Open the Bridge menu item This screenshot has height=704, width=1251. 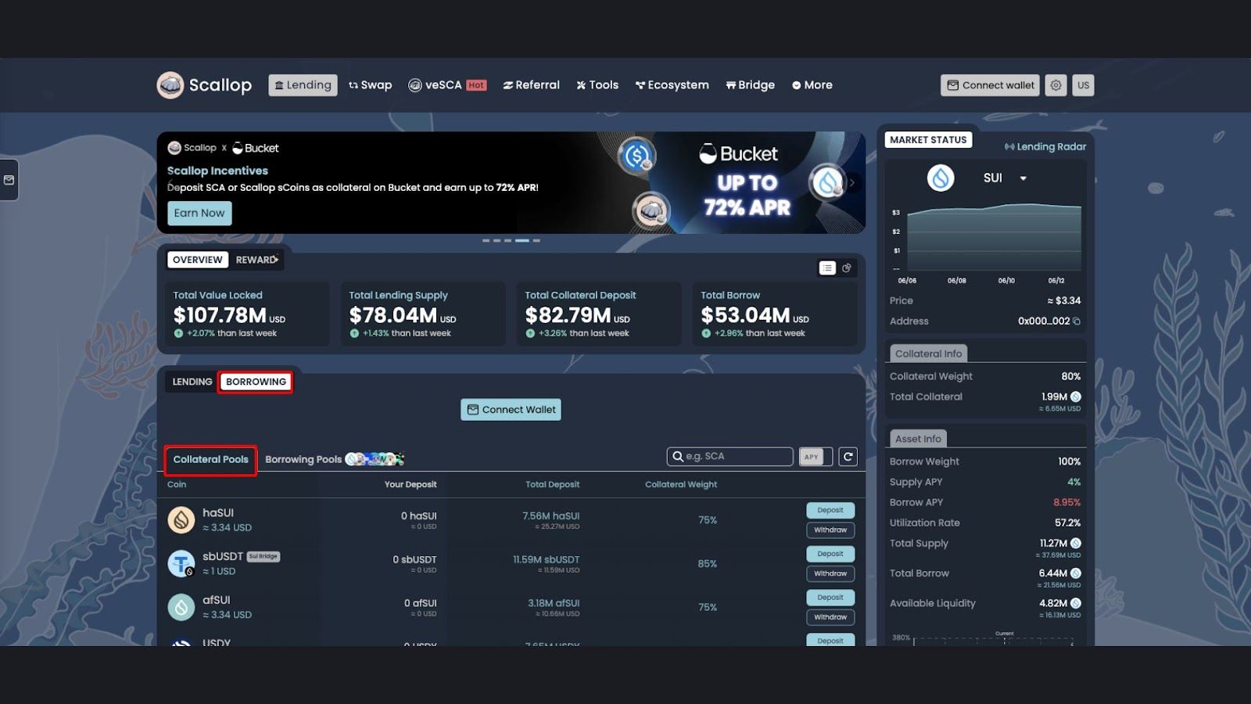click(750, 85)
